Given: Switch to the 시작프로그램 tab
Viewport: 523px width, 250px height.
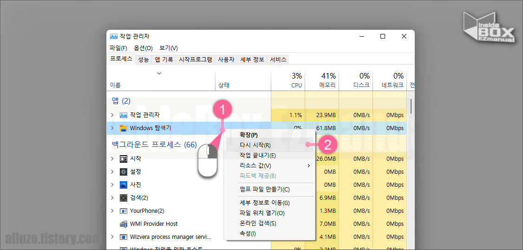Looking at the screenshot, I should [196, 60].
